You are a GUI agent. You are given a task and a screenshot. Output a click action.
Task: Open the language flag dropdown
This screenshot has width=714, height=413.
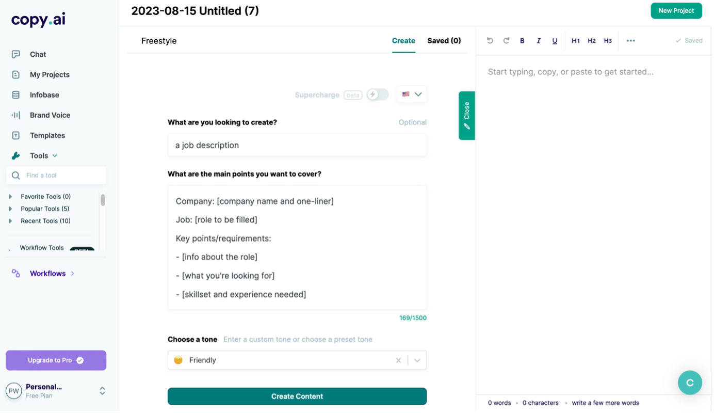tap(413, 94)
